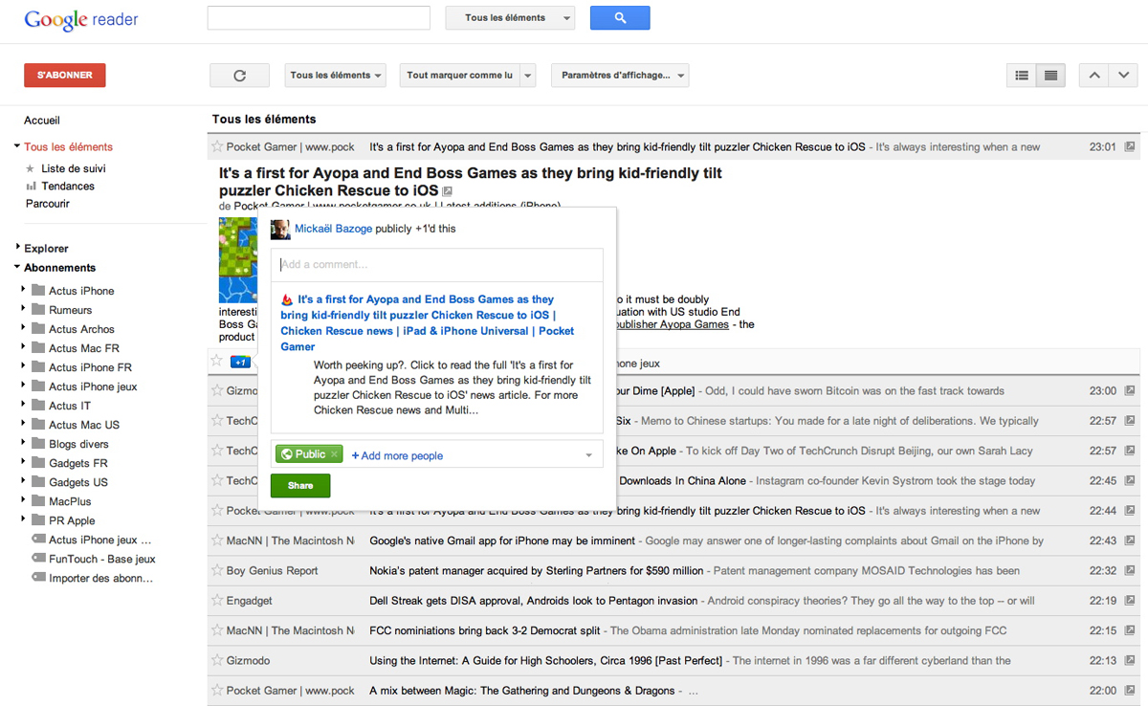The width and height of the screenshot is (1148, 706).
Task: Click the FunTouch - Base jeux feed icon
Action: 38,559
